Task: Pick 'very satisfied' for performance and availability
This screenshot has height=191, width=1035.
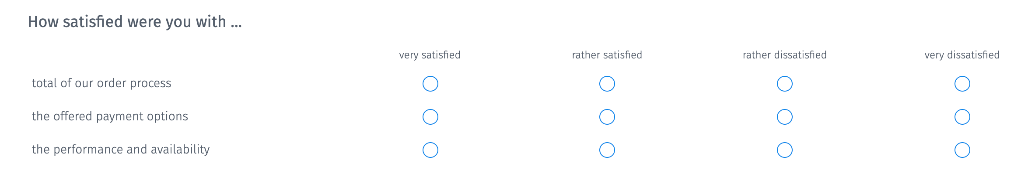Action: 430,150
